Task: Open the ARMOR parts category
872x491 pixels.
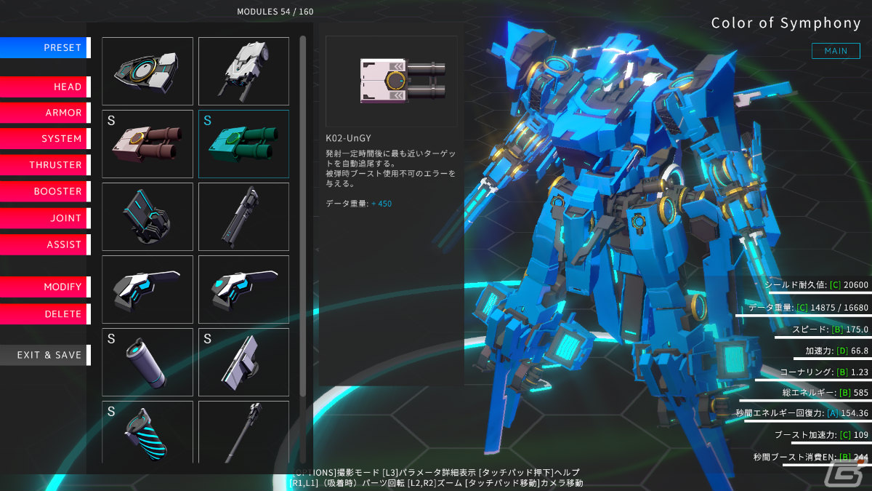Action: (45, 113)
